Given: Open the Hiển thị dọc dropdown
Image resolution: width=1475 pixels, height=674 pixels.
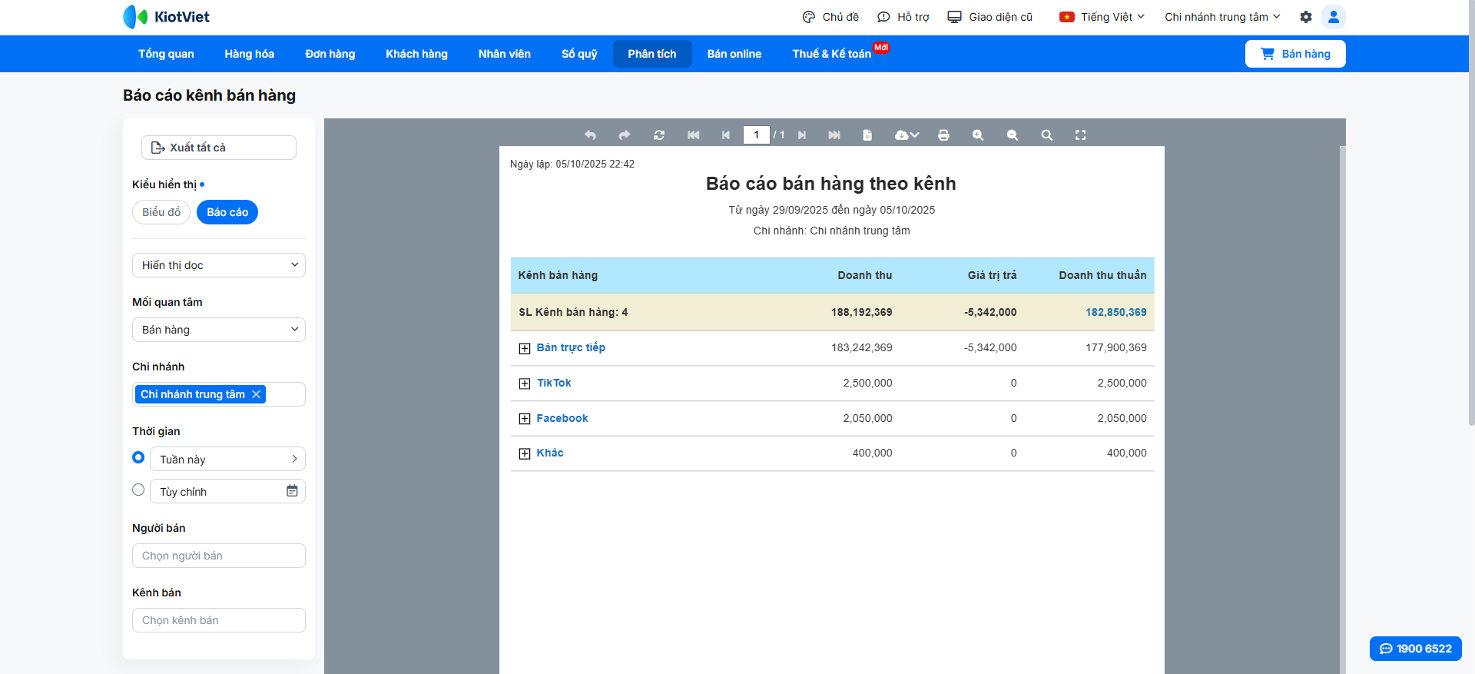Looking at the screenshot, I should [x=219, y=265].
